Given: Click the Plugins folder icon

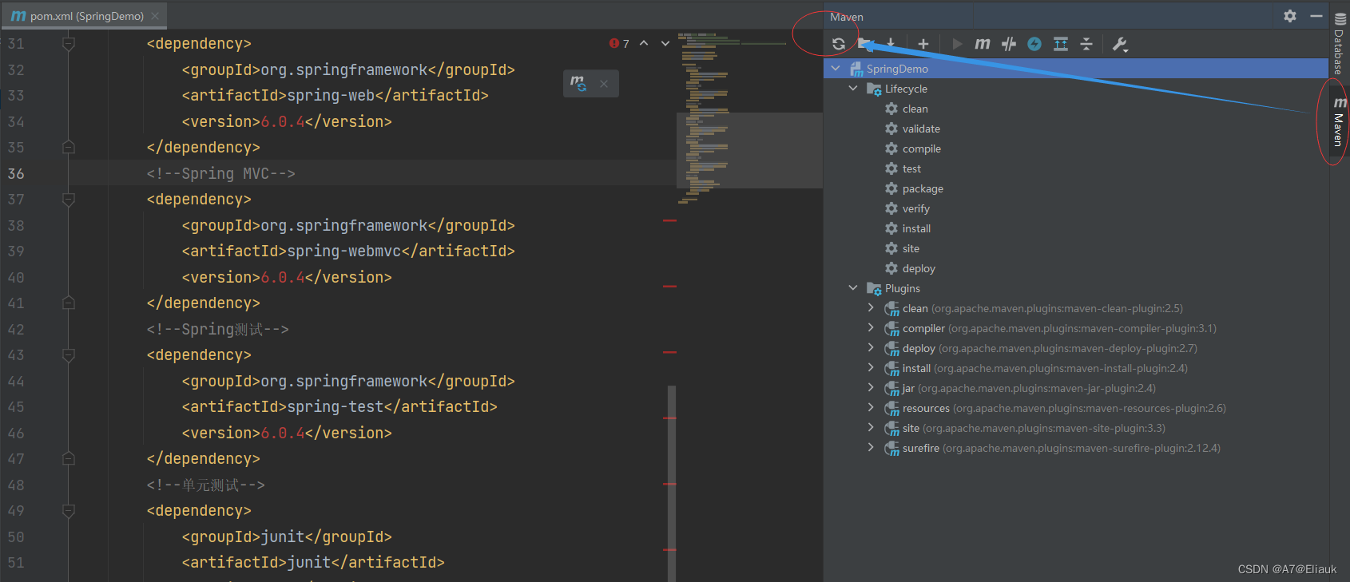Looking at the screenshot, I should pos(874,288).
